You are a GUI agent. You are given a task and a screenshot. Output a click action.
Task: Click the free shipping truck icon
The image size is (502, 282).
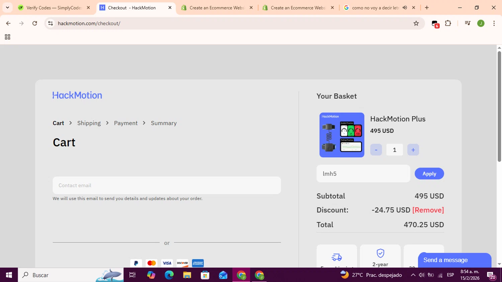pos(337,257)
